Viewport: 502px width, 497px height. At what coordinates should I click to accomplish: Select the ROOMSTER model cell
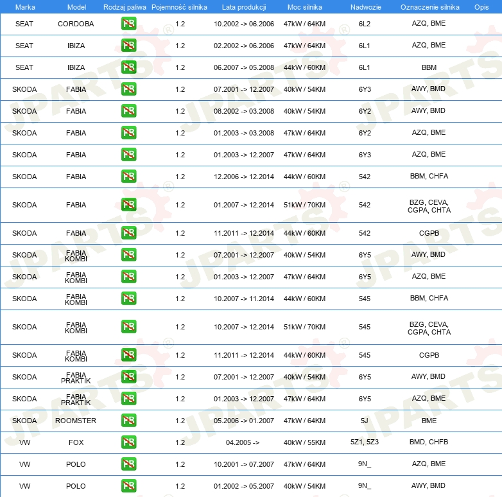pos(76,421)
